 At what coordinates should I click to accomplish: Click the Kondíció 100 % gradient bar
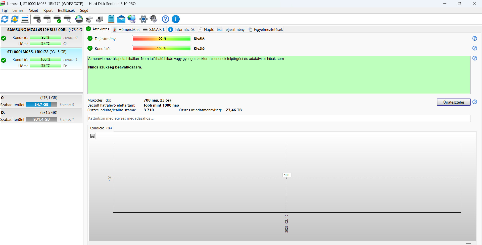pyautogui.click(x=162, y=48)
